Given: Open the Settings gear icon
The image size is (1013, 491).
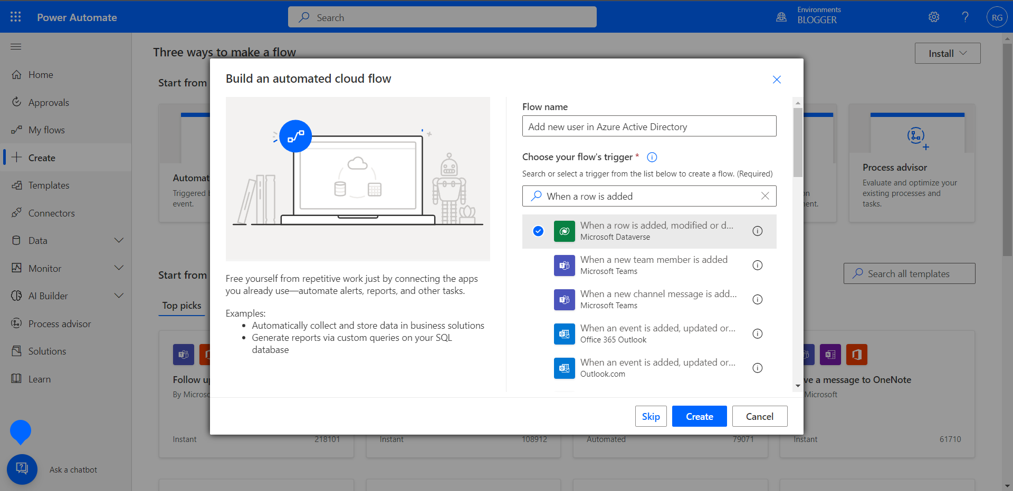Looking at the screenshot, I should (934, 17).
